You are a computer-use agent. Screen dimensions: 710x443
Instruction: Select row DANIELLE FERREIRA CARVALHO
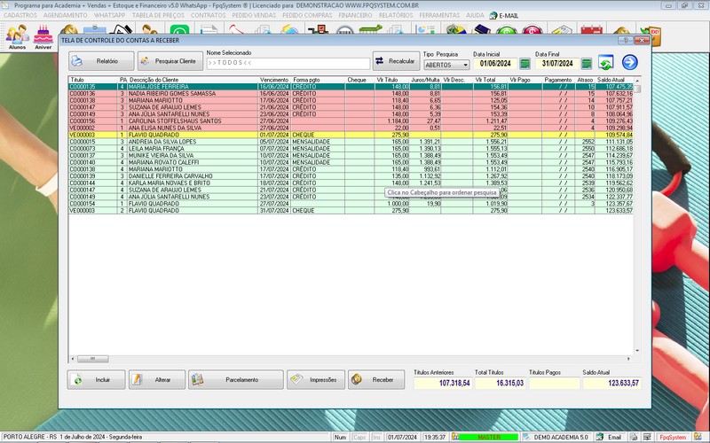click(351, 176)
